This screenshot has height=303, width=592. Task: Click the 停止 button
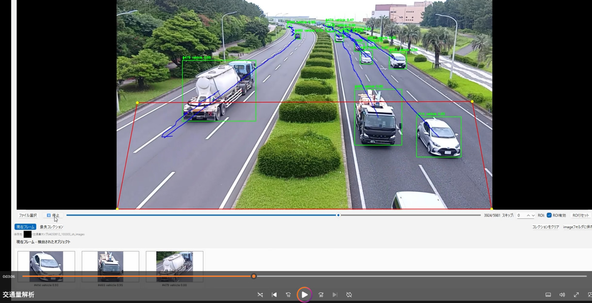click(x=53, y=215)
